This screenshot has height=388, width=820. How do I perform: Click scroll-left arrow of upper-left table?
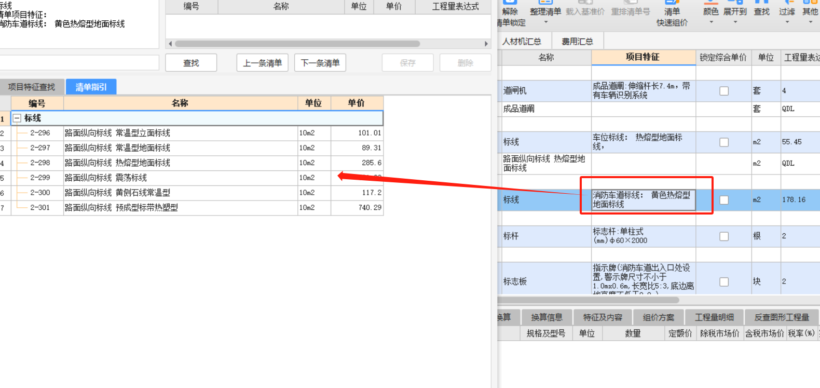point(170,44)
